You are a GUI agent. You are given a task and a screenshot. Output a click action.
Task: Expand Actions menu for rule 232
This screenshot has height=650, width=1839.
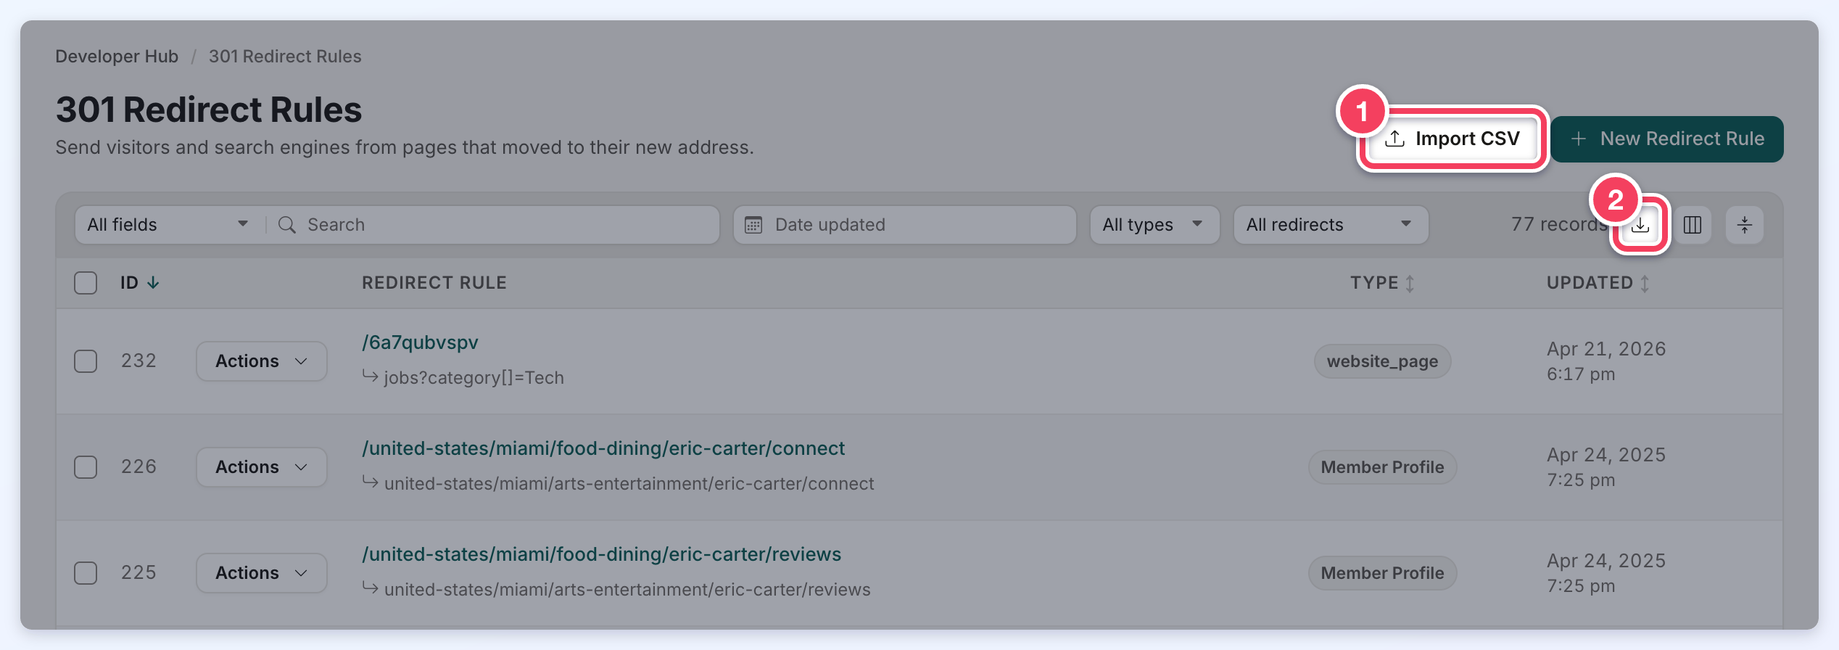(x=262, y=361)
